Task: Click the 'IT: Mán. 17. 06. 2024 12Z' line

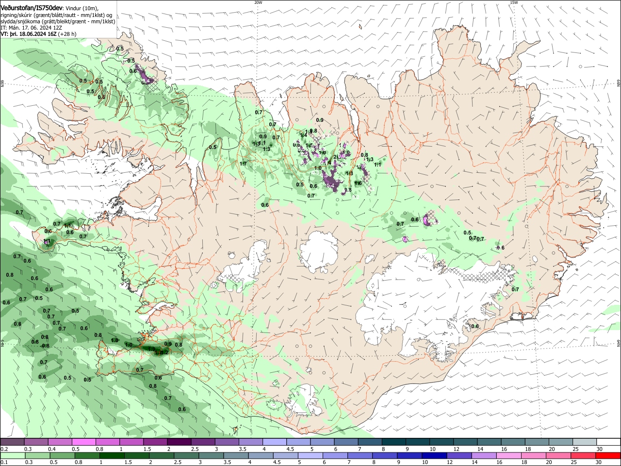Action: click(x=31, y=28)
